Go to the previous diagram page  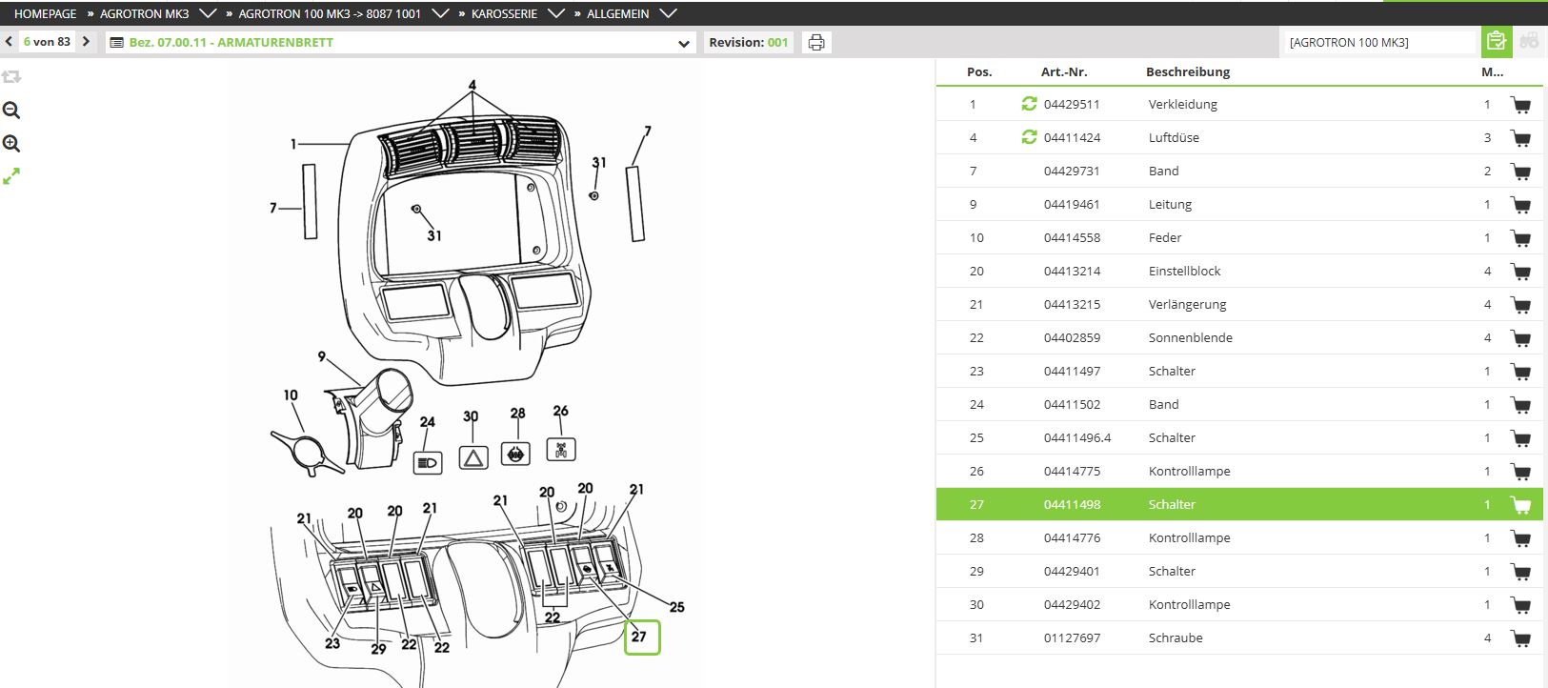[x=9, y=42]
